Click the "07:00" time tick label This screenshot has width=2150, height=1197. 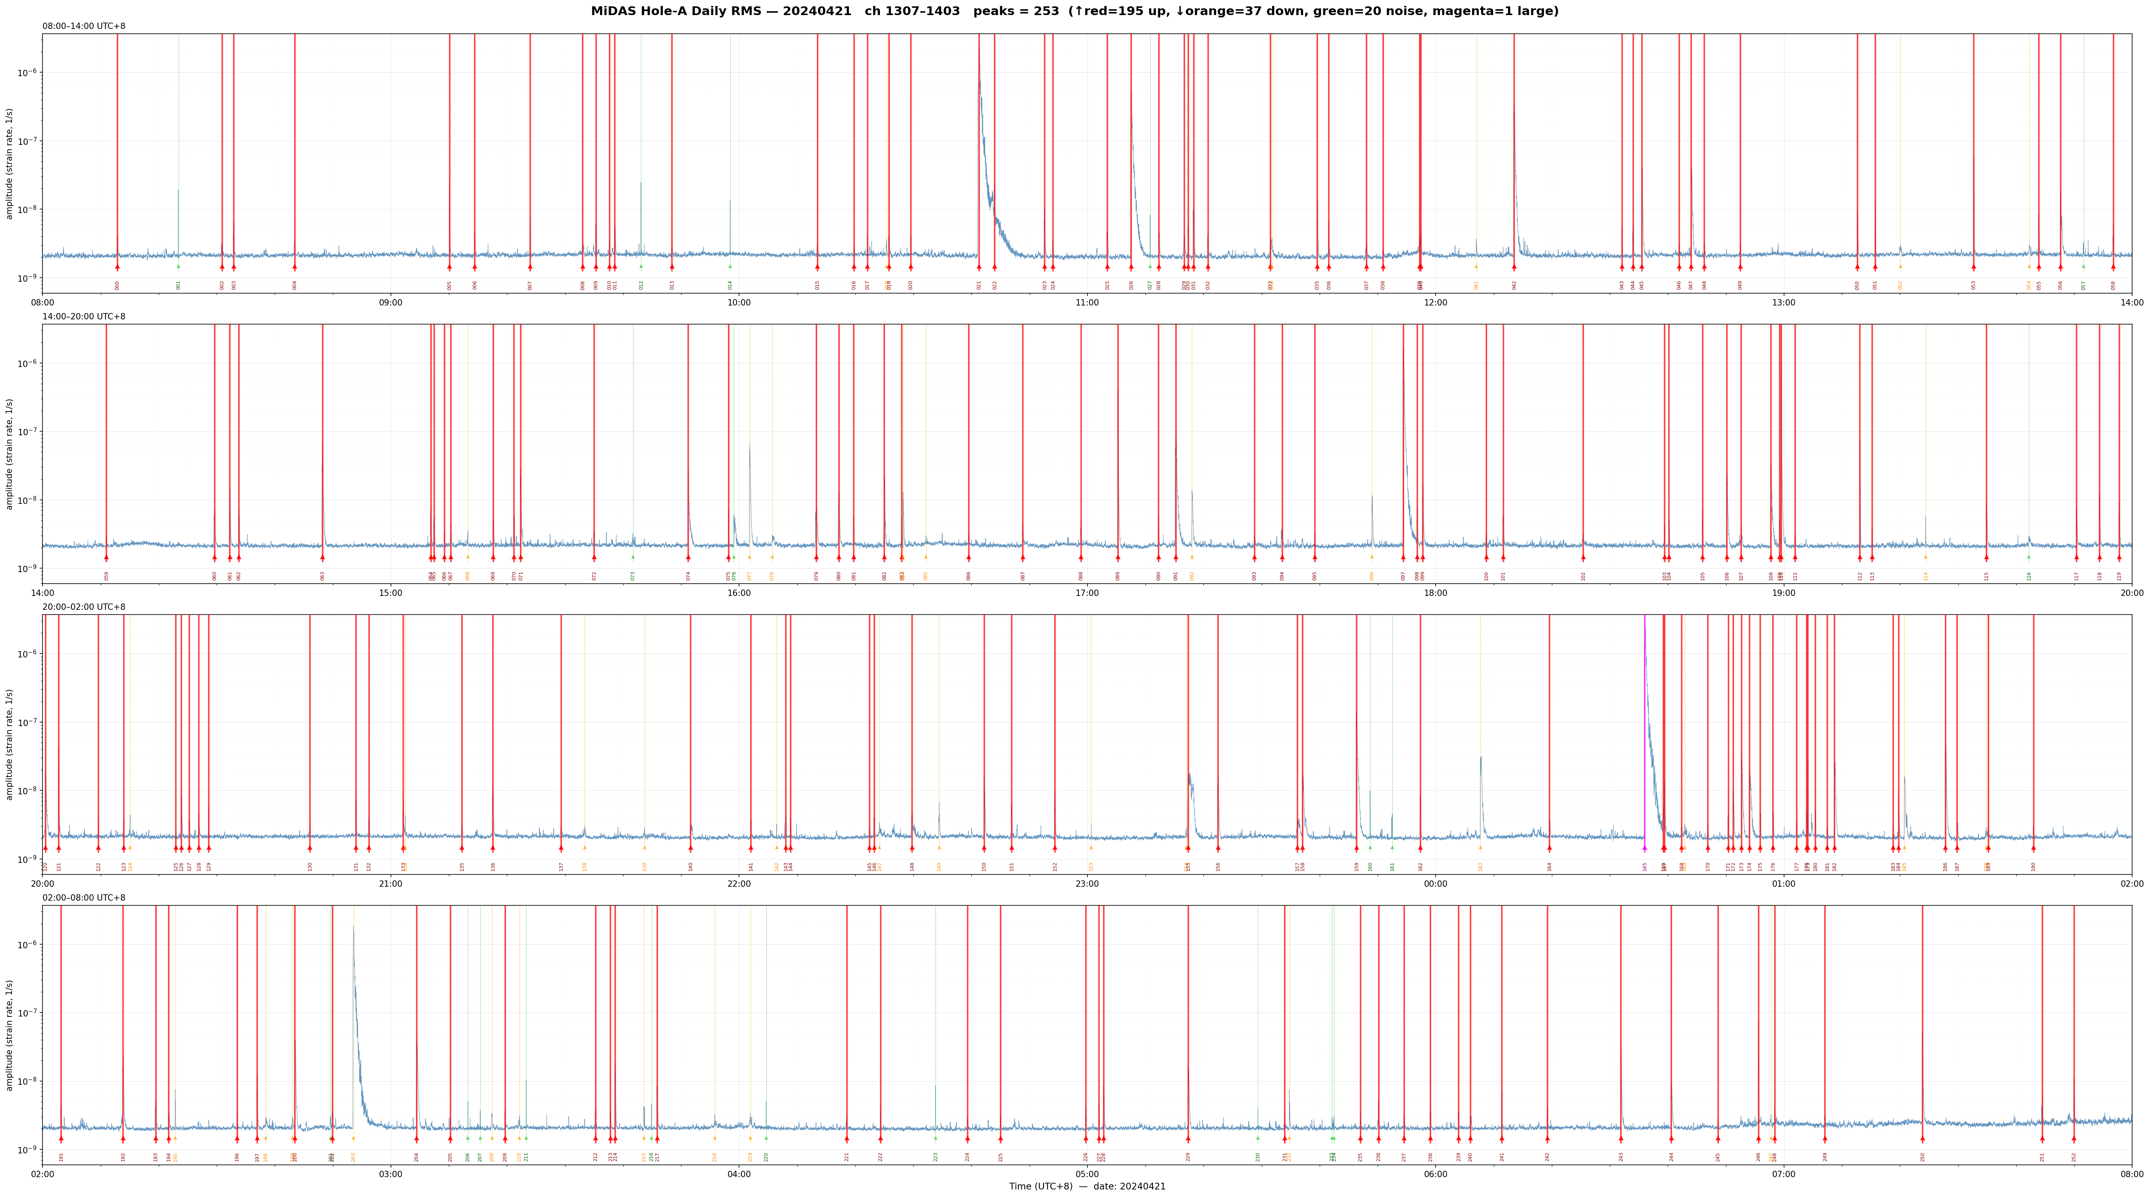1784,1174
